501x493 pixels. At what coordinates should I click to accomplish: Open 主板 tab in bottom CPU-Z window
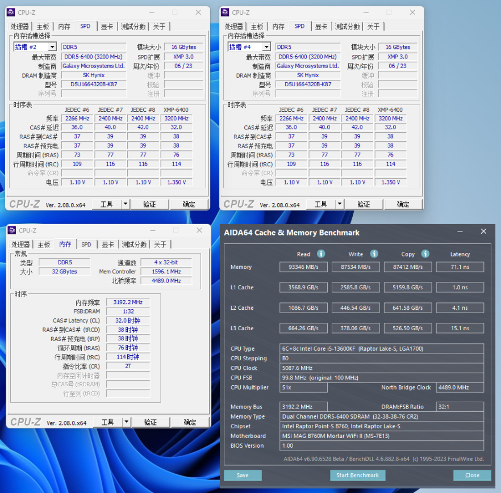tap(44, 245)
